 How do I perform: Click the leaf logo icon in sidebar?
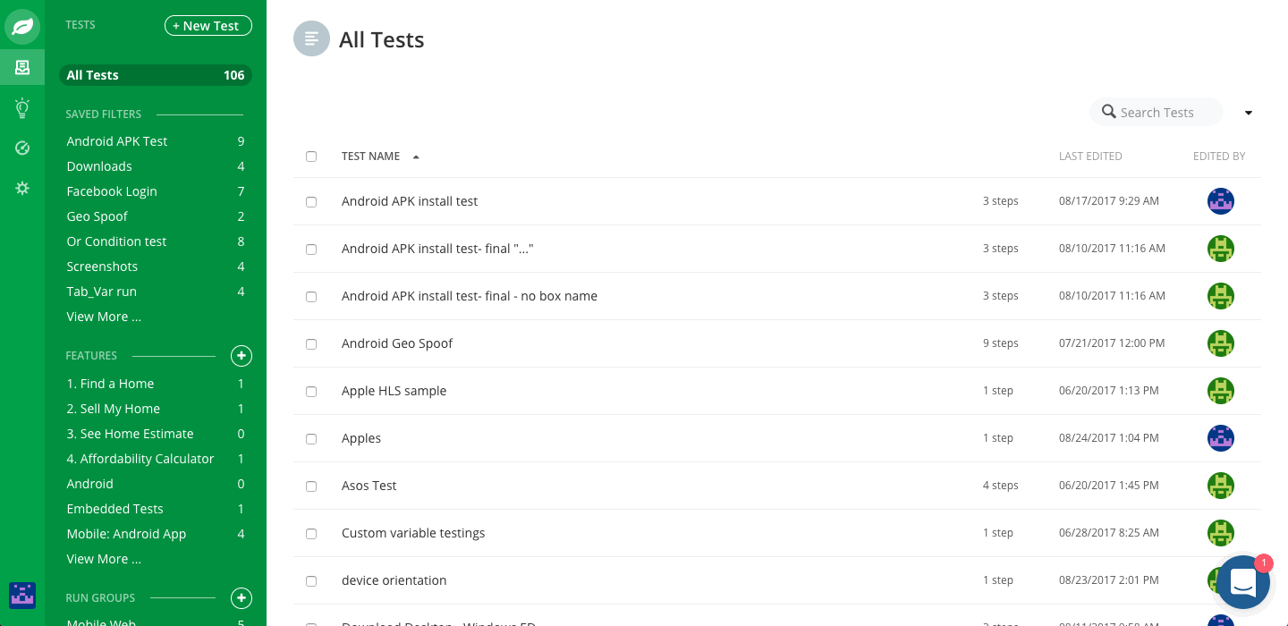22,27
